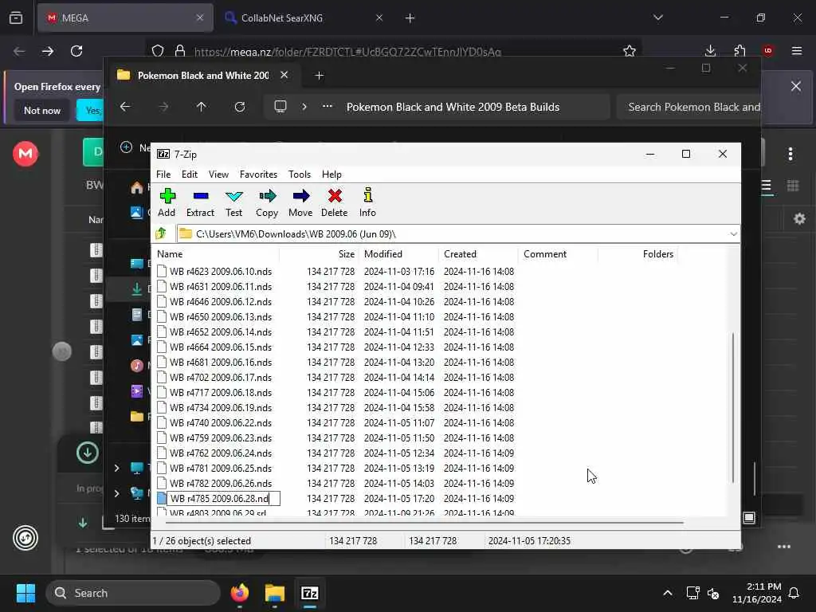Screen dimensions: 816x612
Task: Expand File Explorer breadcrumb ellipsis
Action: click(x=328, y=107)
